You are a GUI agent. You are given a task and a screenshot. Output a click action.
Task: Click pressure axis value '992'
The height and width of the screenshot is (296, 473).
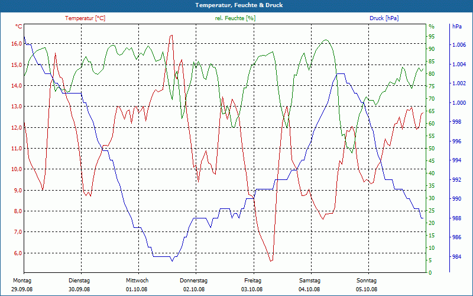click(x=456, y=180)
